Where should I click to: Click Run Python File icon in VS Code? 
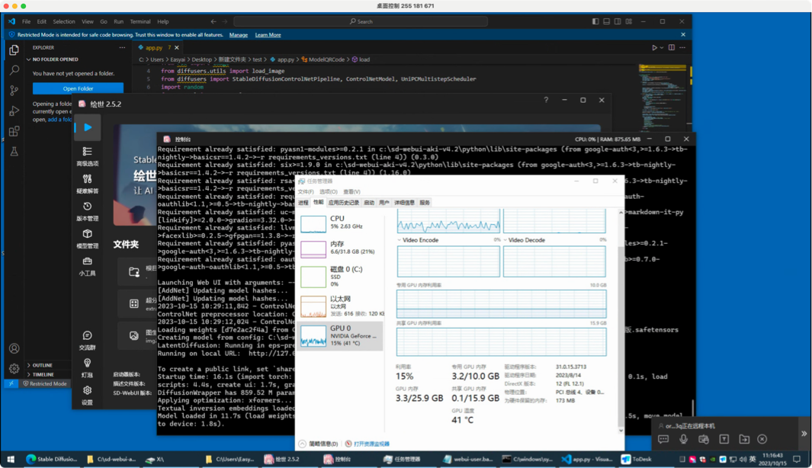pyautogui.click(x=655, y=47)
